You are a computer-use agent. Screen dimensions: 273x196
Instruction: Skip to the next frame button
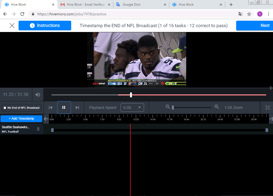coord(77,108)
